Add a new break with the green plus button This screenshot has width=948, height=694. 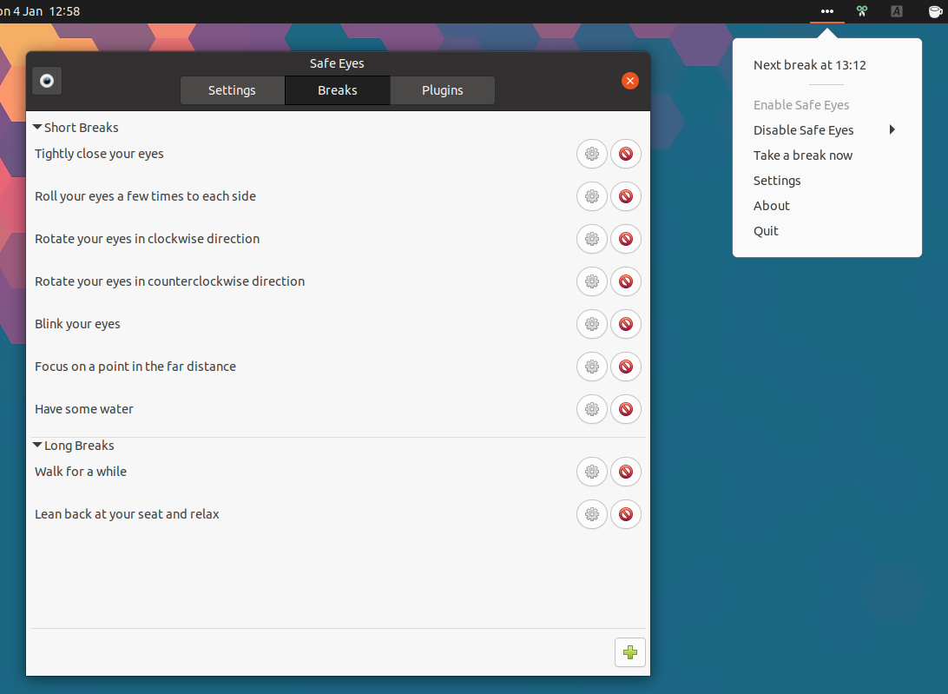630,652
